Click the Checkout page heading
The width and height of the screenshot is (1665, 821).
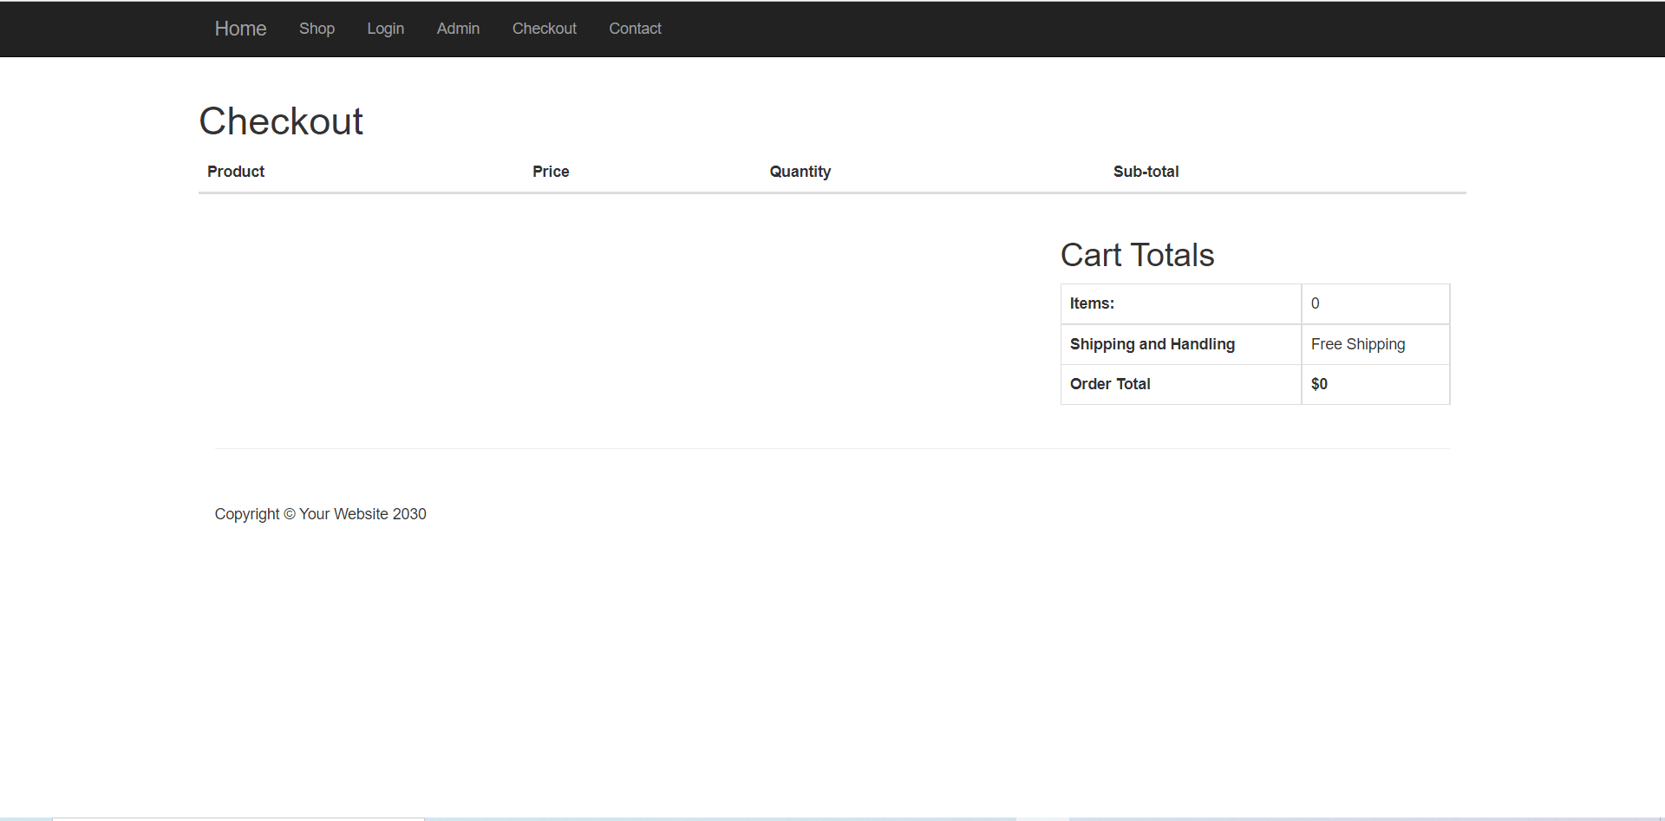(x=281, y=121)
